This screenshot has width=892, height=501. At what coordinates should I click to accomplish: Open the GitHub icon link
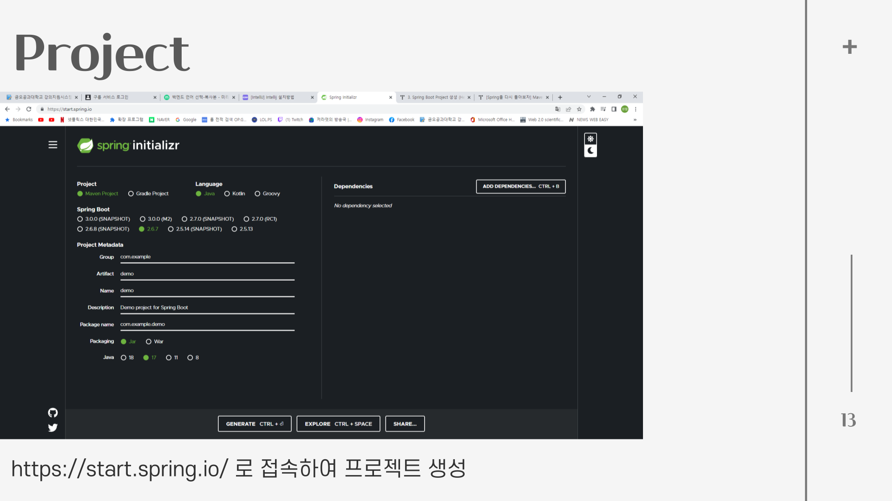53,412
